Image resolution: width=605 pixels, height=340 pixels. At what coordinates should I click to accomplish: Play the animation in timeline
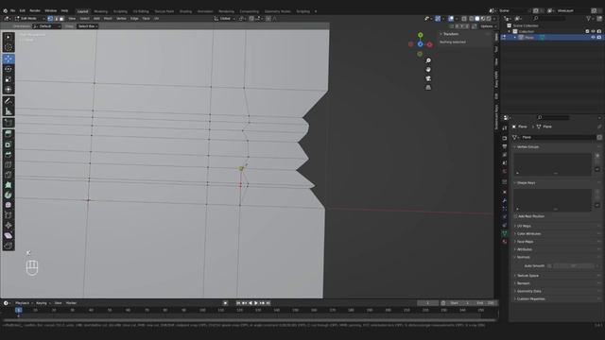(x=256, y=303)
